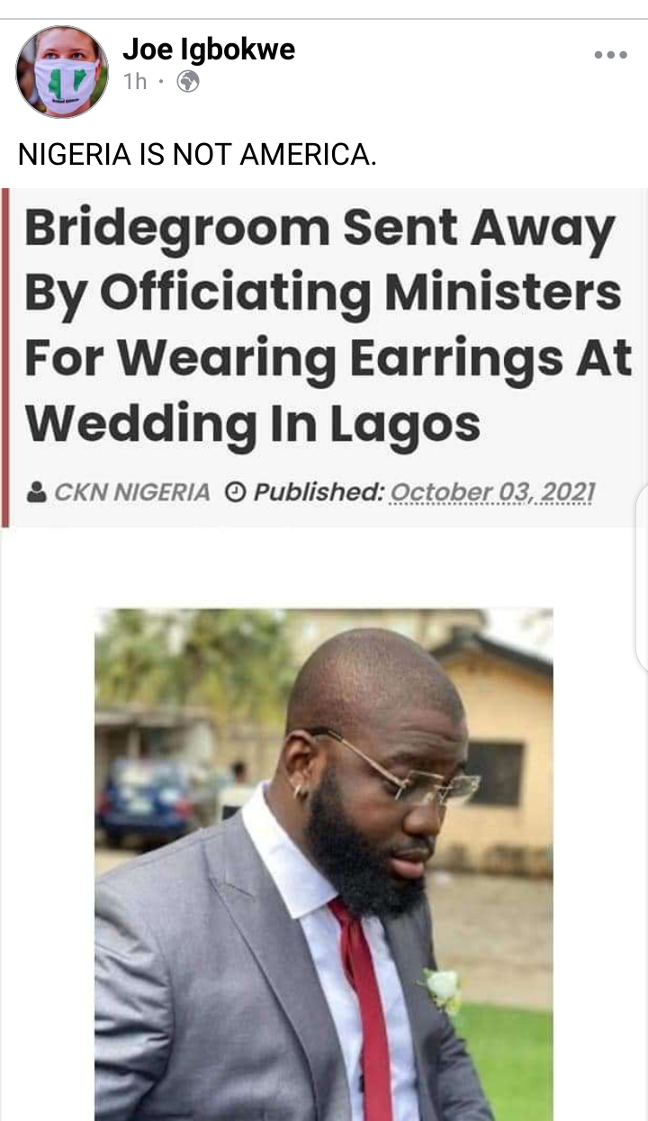Screen dimensions: 648x1121
Task: Tap the earring on the groom's ear
Action: 300,791
